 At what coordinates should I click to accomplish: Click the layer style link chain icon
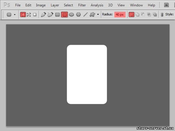pyautogui.click(x=162, y=15)
